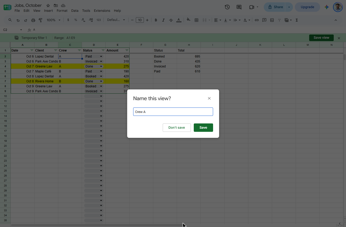Open the borders tool
The height and width of the screenshot is (227, 346).
197,20
